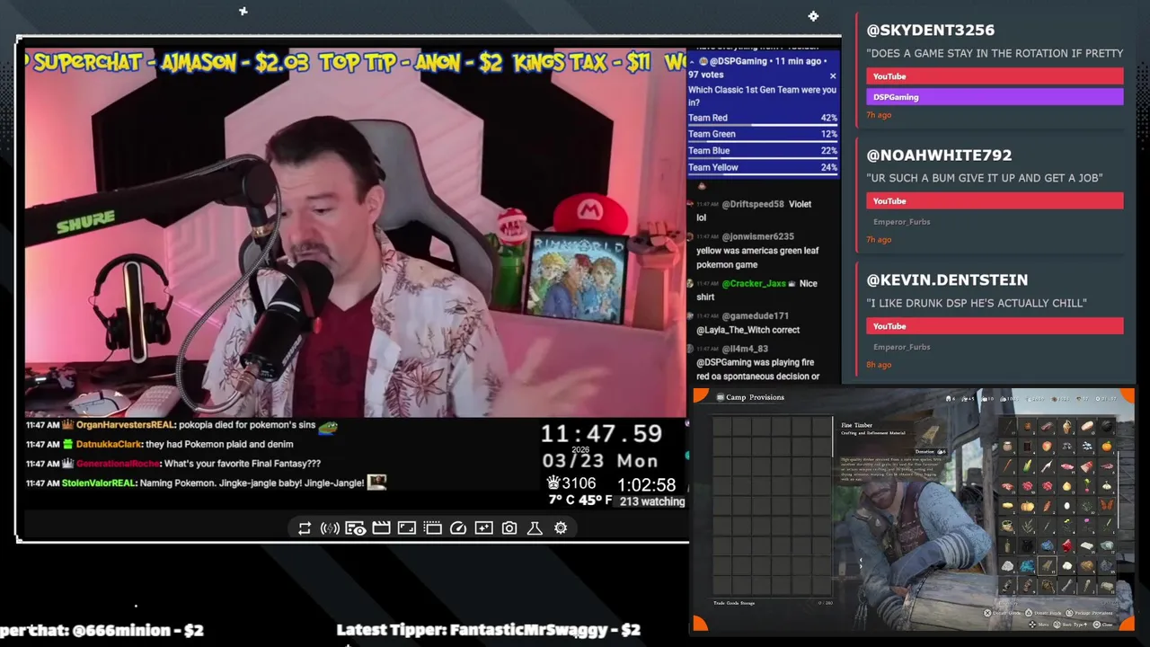Click the "DOES A GAME STAY IN THE ROTATION" quote
Viewport: 1150px width, 647px height.
pyautogui.click(x=995, y=54)
